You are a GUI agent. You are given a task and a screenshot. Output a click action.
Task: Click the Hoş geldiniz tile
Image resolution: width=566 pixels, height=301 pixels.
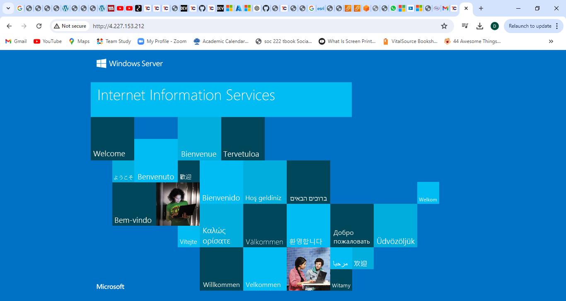pos(265,182)
